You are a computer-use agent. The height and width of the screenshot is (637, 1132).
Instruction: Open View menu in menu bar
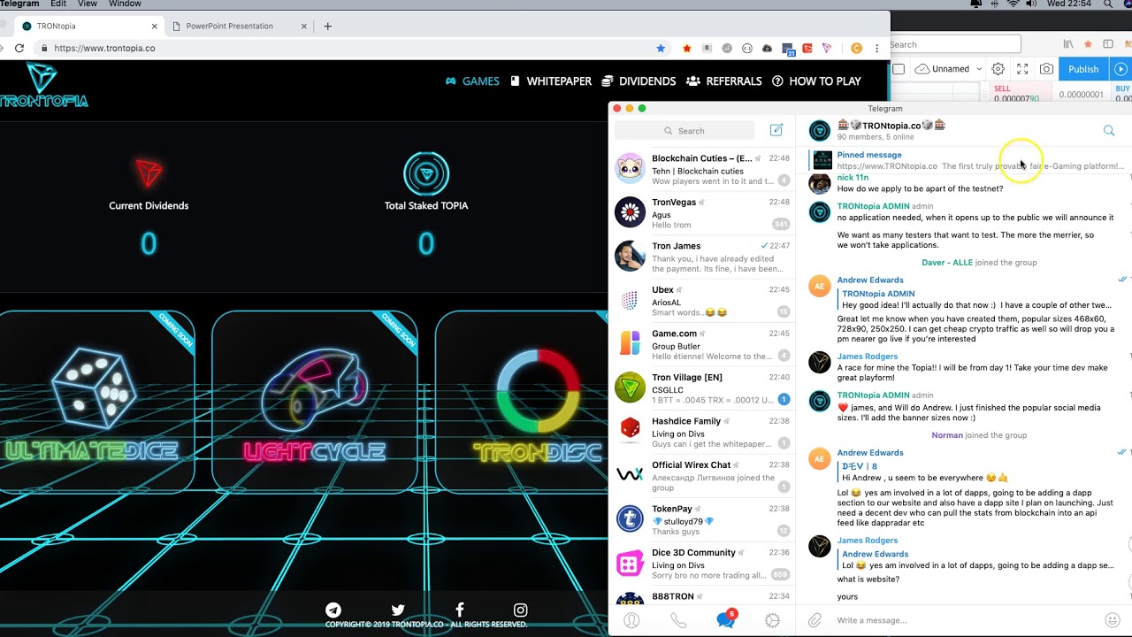click(87, 4)
